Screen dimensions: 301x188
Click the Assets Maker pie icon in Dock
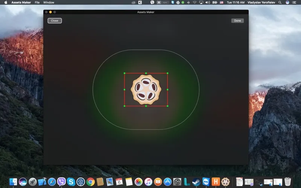pyautogui.click(x=225, y=182)
